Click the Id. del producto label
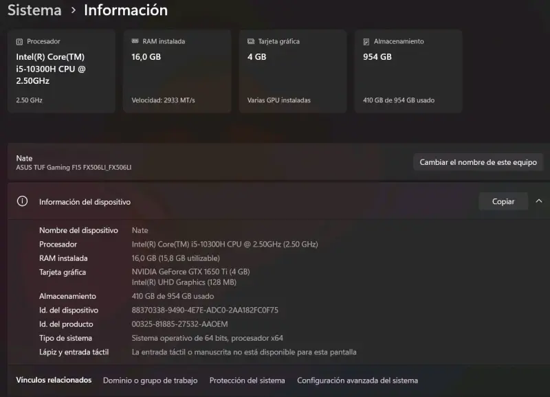This screenshot has height=397, width=550. (66, 324)
